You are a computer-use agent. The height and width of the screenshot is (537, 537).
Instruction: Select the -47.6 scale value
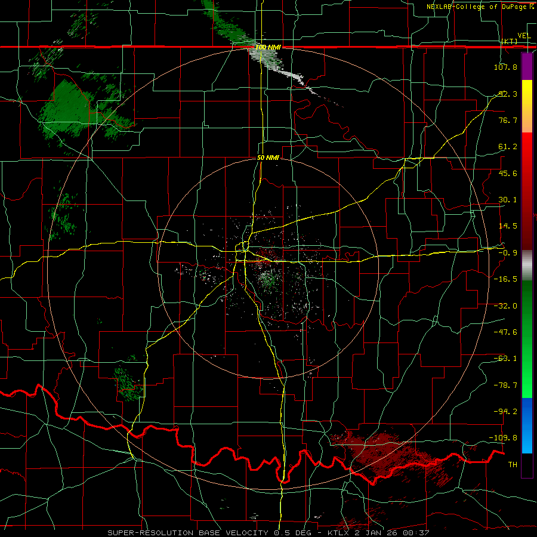505,332
